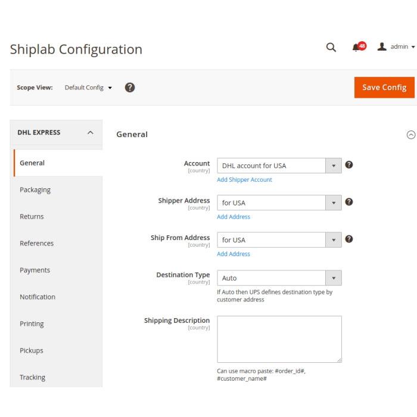Click the Add Shipper Account link
Viewport: 417px width, 417px height.
[x=244, y=180]
